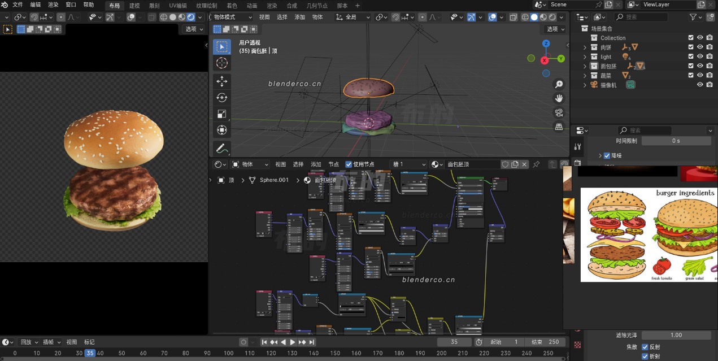Click the zoom magnifier viewport gizmo

559,85
